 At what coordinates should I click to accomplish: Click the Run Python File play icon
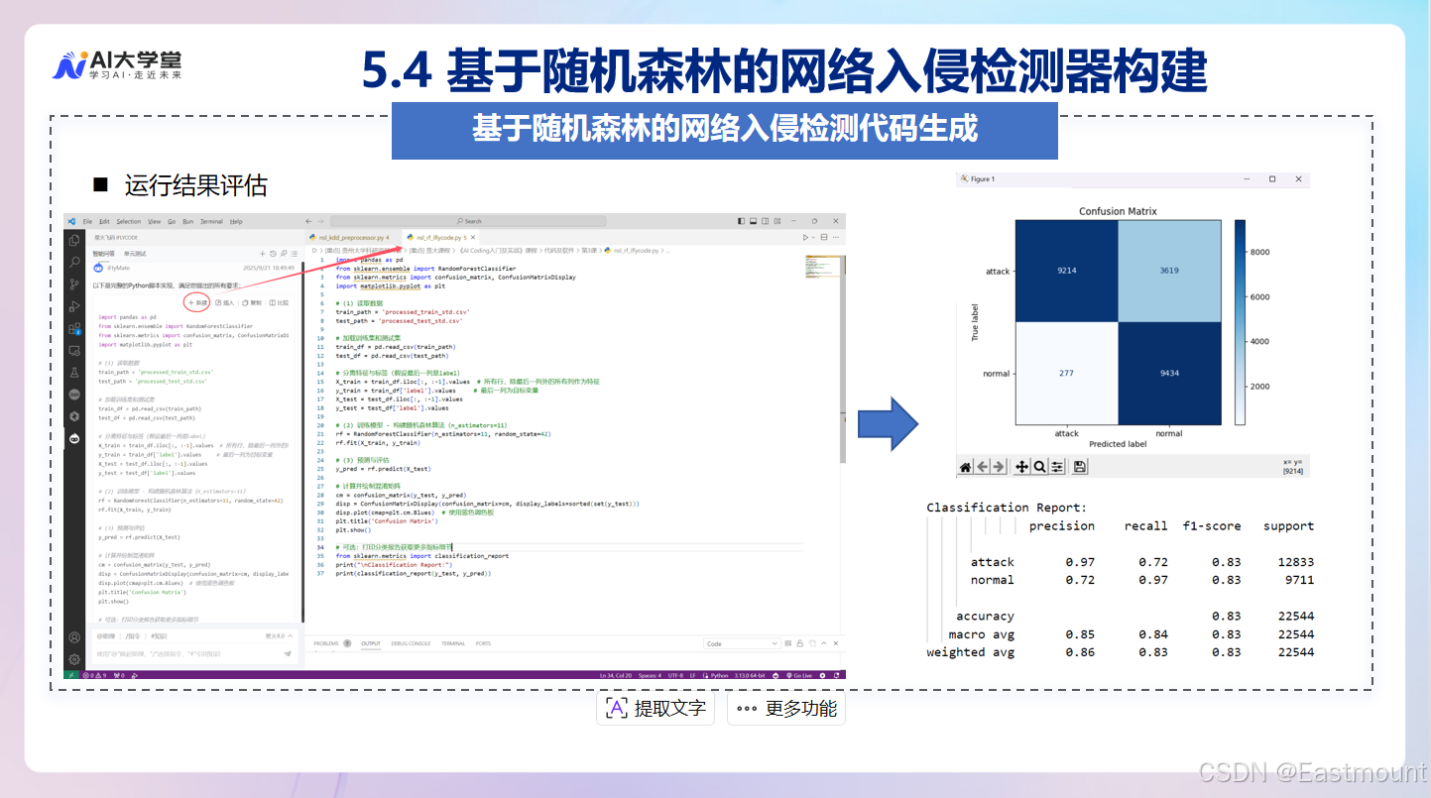(805, 237)
